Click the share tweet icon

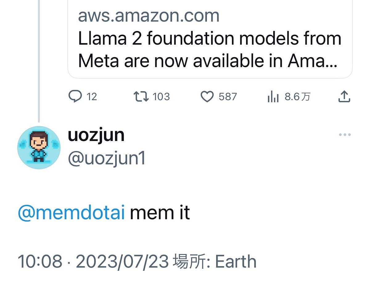point(344,96)
